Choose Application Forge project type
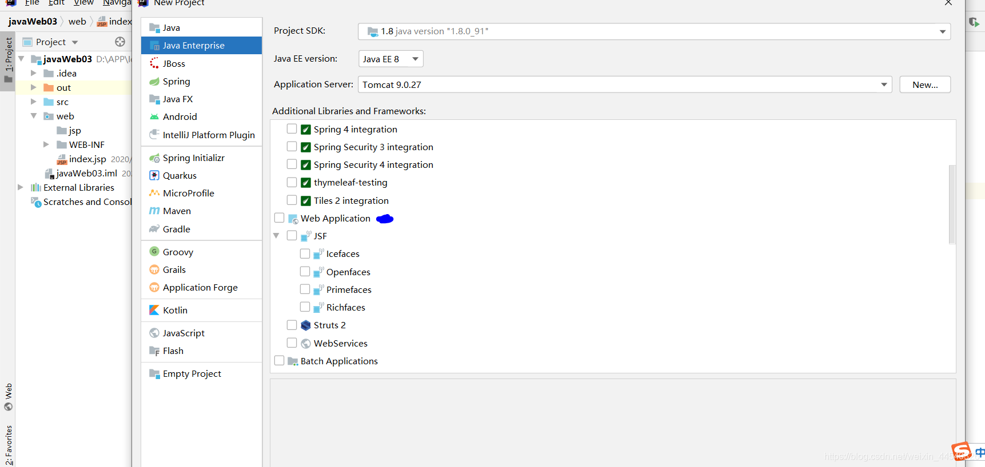 [201, 287]
